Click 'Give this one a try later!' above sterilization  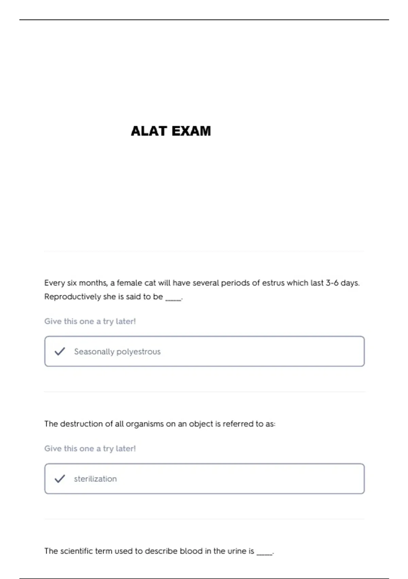pos(90,449)
